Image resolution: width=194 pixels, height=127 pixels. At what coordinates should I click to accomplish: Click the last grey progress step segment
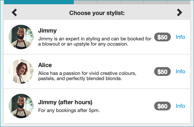tap(178, 2)
